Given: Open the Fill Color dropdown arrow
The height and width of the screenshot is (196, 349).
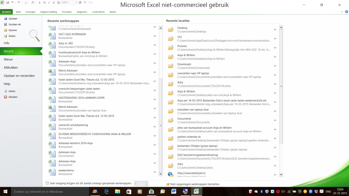Looking at the screenshot, I should (x=35, y=2).
